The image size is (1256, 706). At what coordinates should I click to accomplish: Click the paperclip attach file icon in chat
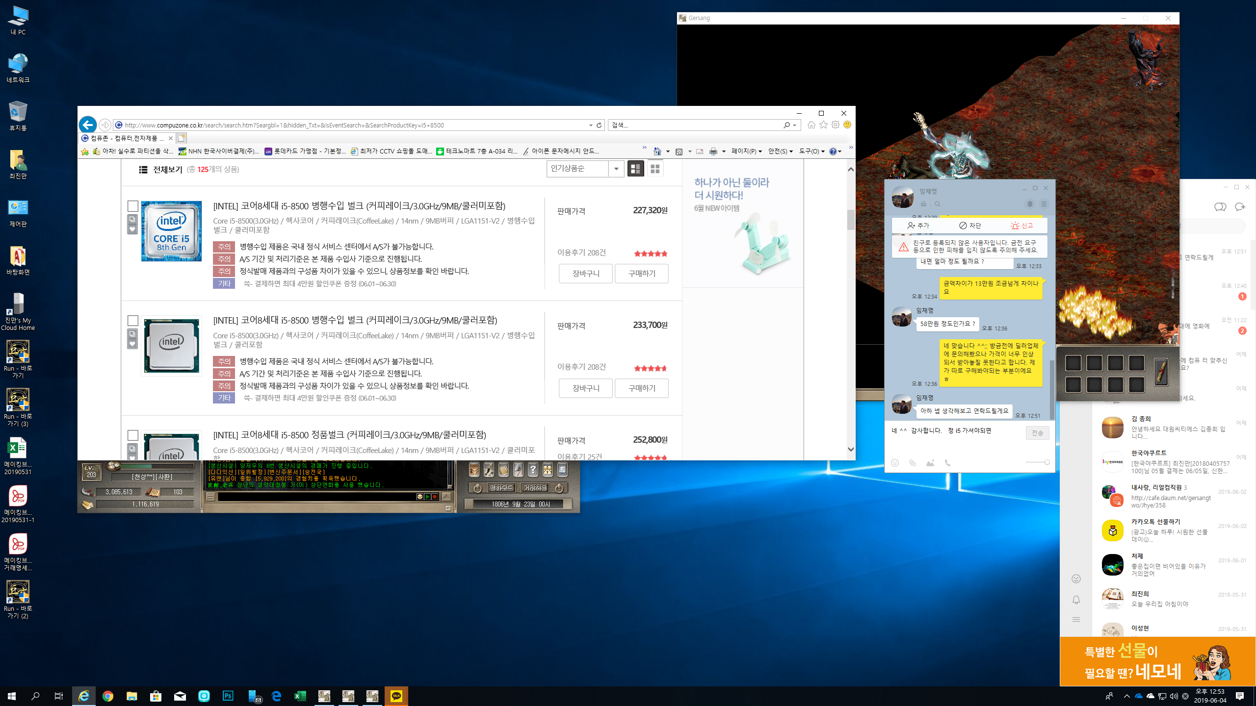[x=913, y=463]
